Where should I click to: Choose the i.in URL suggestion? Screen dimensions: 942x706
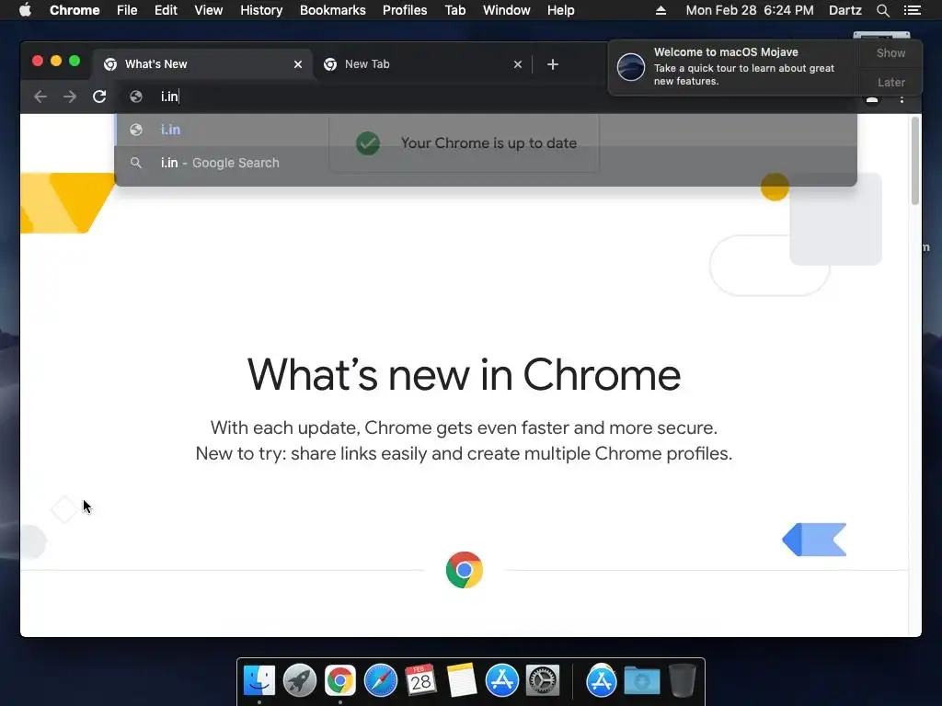(486, 130)
